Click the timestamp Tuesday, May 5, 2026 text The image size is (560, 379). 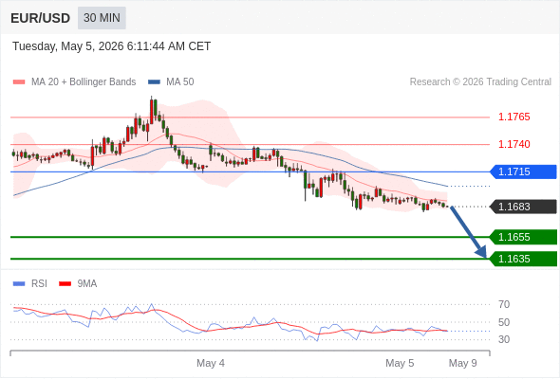[x=111, y=46]
